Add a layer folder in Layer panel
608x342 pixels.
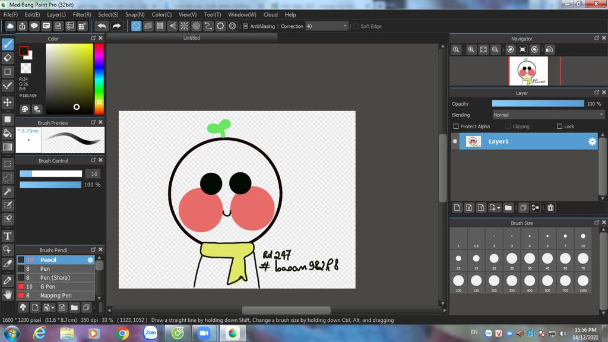pos(508,208)
